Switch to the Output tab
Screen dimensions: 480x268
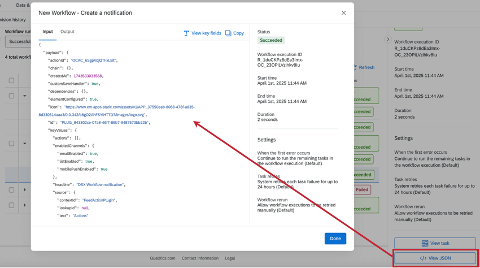pos(67,32)
